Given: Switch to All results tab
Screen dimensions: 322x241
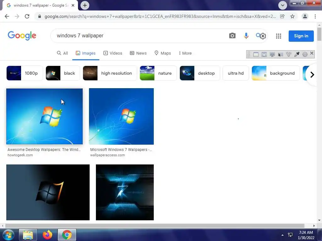Looking at the screenshot, I should pyautogui.click(x=62, y=53).
